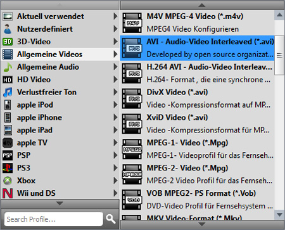
Task: Expand the 3D-Video submenu arrow
Action: coord(115,42)
